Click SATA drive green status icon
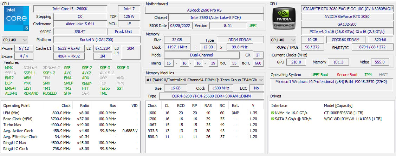This screenshot has width=396, height=156. click(x=273, y=119)
